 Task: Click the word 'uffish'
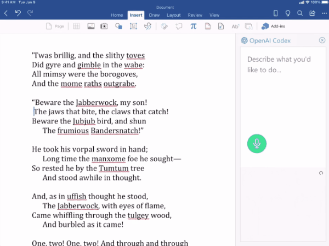coord(76,196)
